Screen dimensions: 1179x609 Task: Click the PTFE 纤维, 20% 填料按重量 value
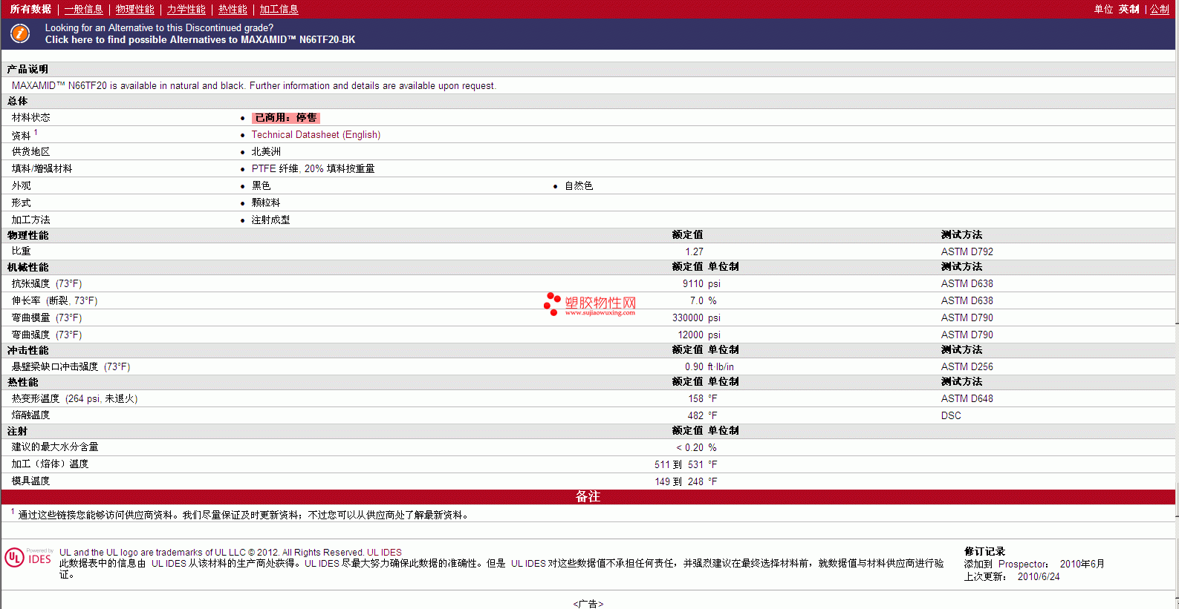click(313, 169)
